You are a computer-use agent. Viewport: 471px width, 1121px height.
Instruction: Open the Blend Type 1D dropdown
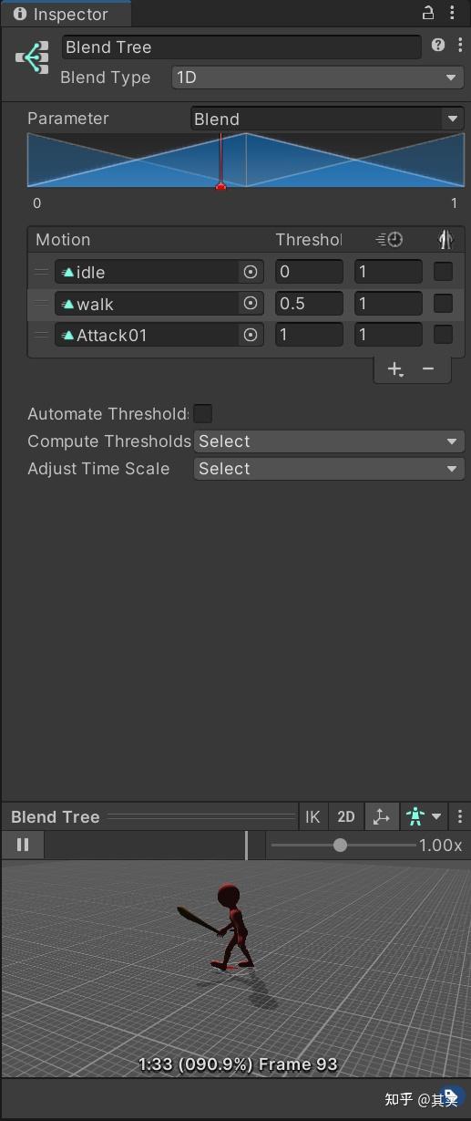317,78
